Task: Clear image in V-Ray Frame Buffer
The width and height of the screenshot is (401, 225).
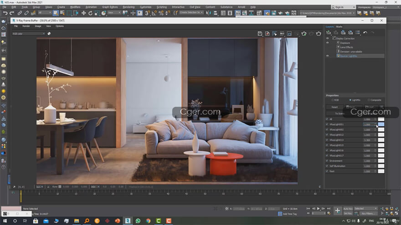Action: (x=267, y=34)
